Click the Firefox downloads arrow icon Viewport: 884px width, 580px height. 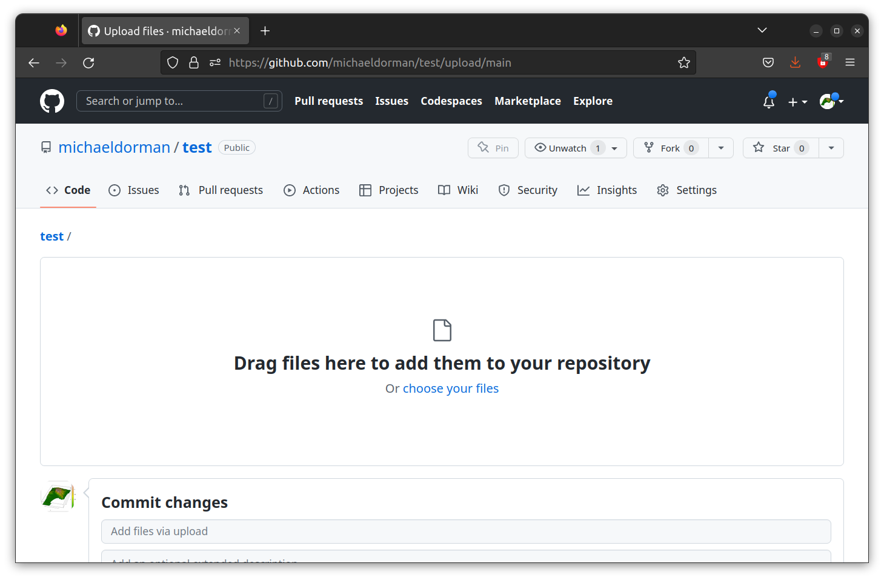tap(795, 62)
